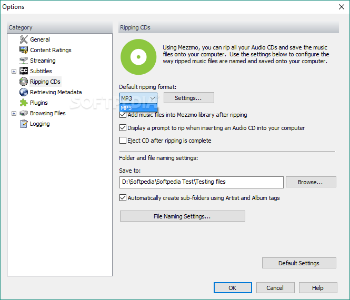Select the Subtitles category label
This screenshot has width=350, height=300.
click(x=41, y=71)
